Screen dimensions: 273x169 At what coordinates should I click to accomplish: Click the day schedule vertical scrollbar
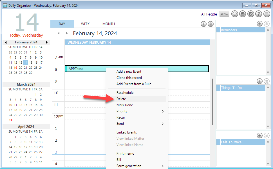[x=213, y=101]
